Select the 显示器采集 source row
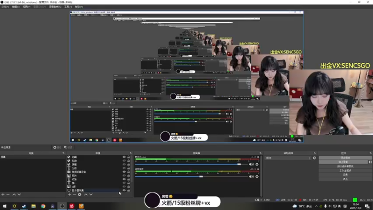The image size is (373, 210). tap(99, 190)
